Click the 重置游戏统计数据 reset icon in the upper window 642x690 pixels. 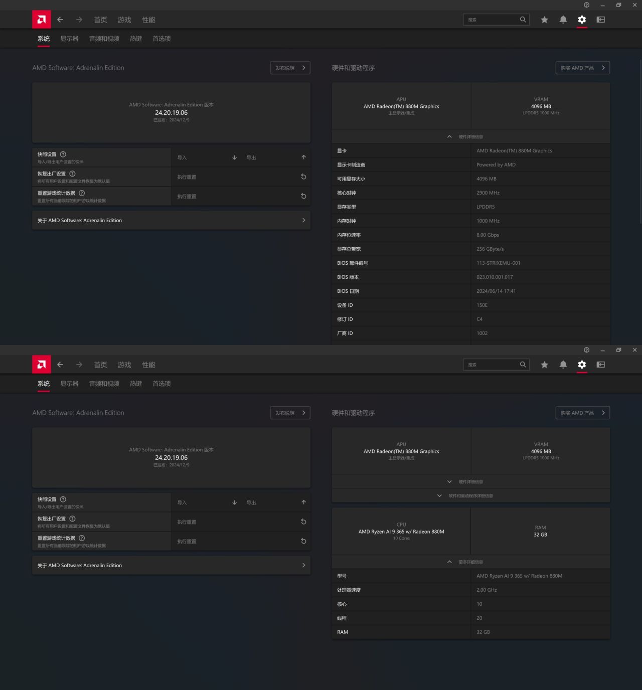[303, 196]
